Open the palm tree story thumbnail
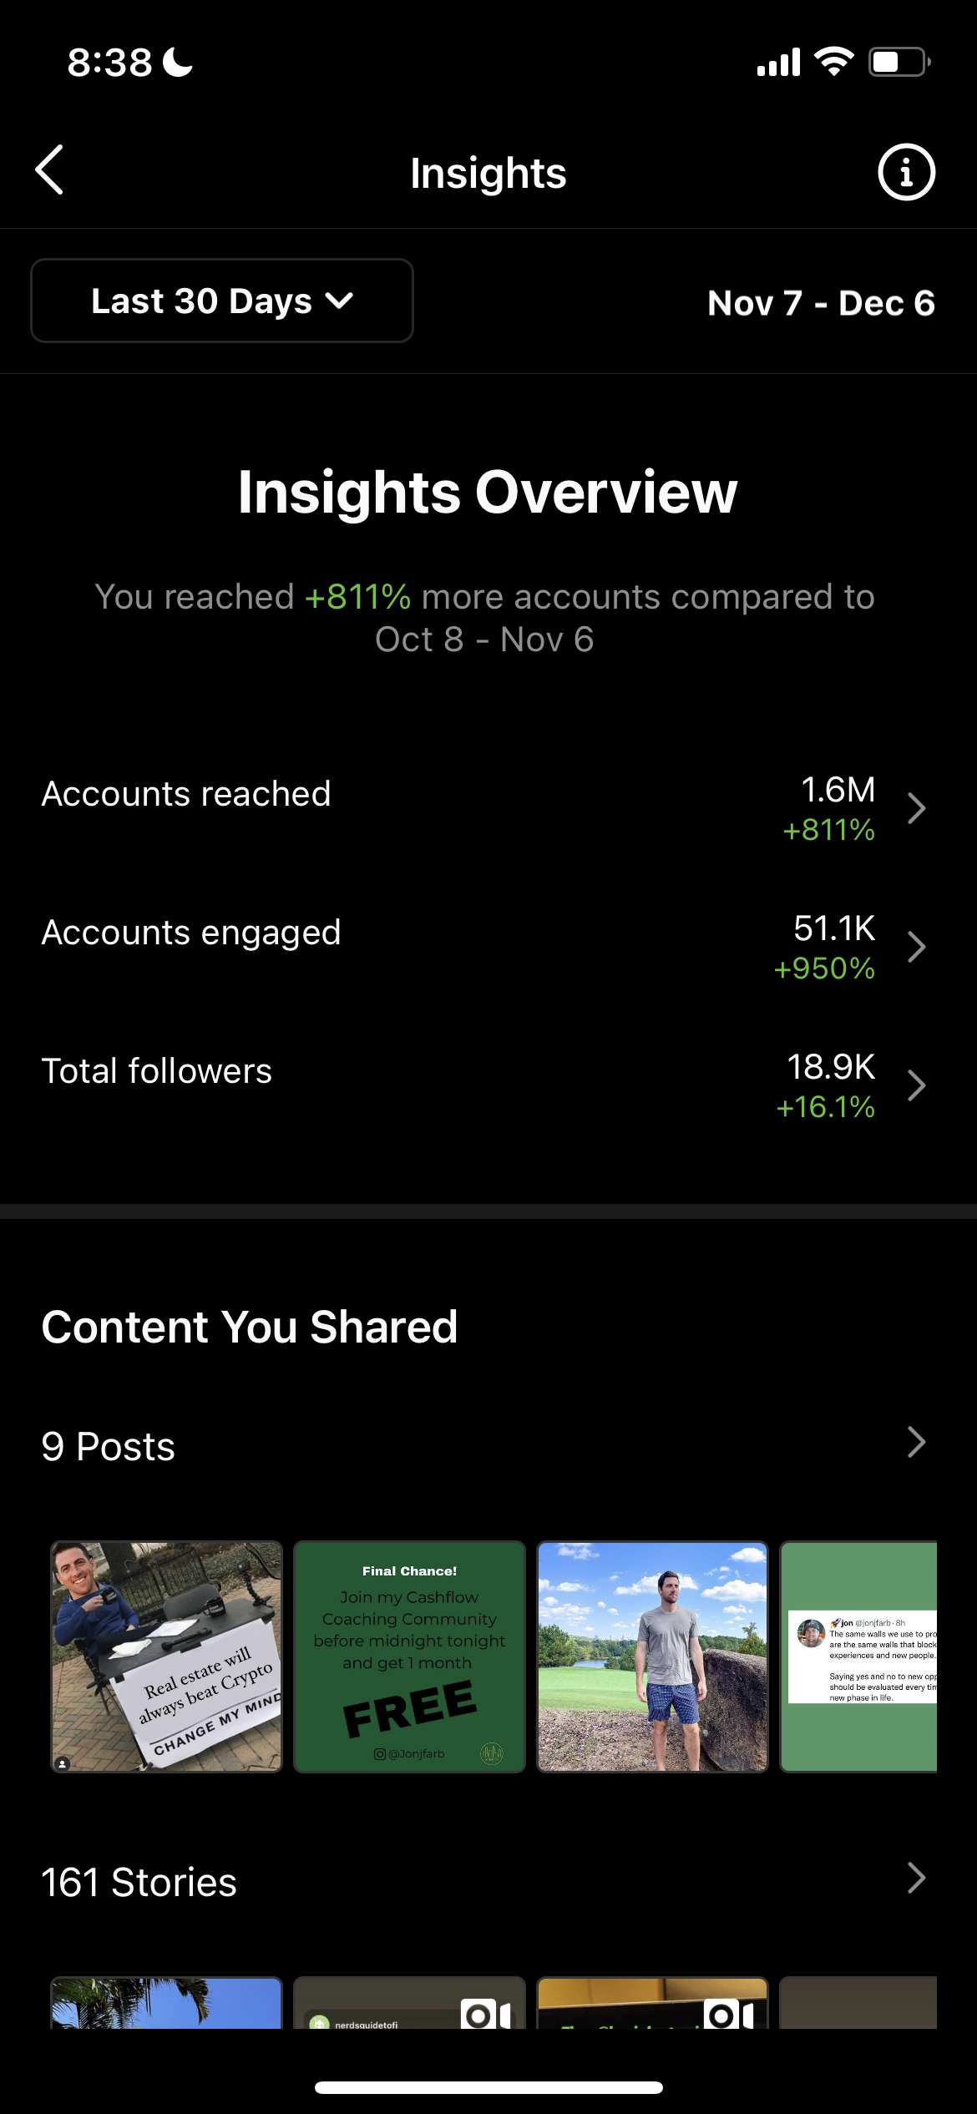This screenshot has height=2114, width=977. click(167, 2002)
